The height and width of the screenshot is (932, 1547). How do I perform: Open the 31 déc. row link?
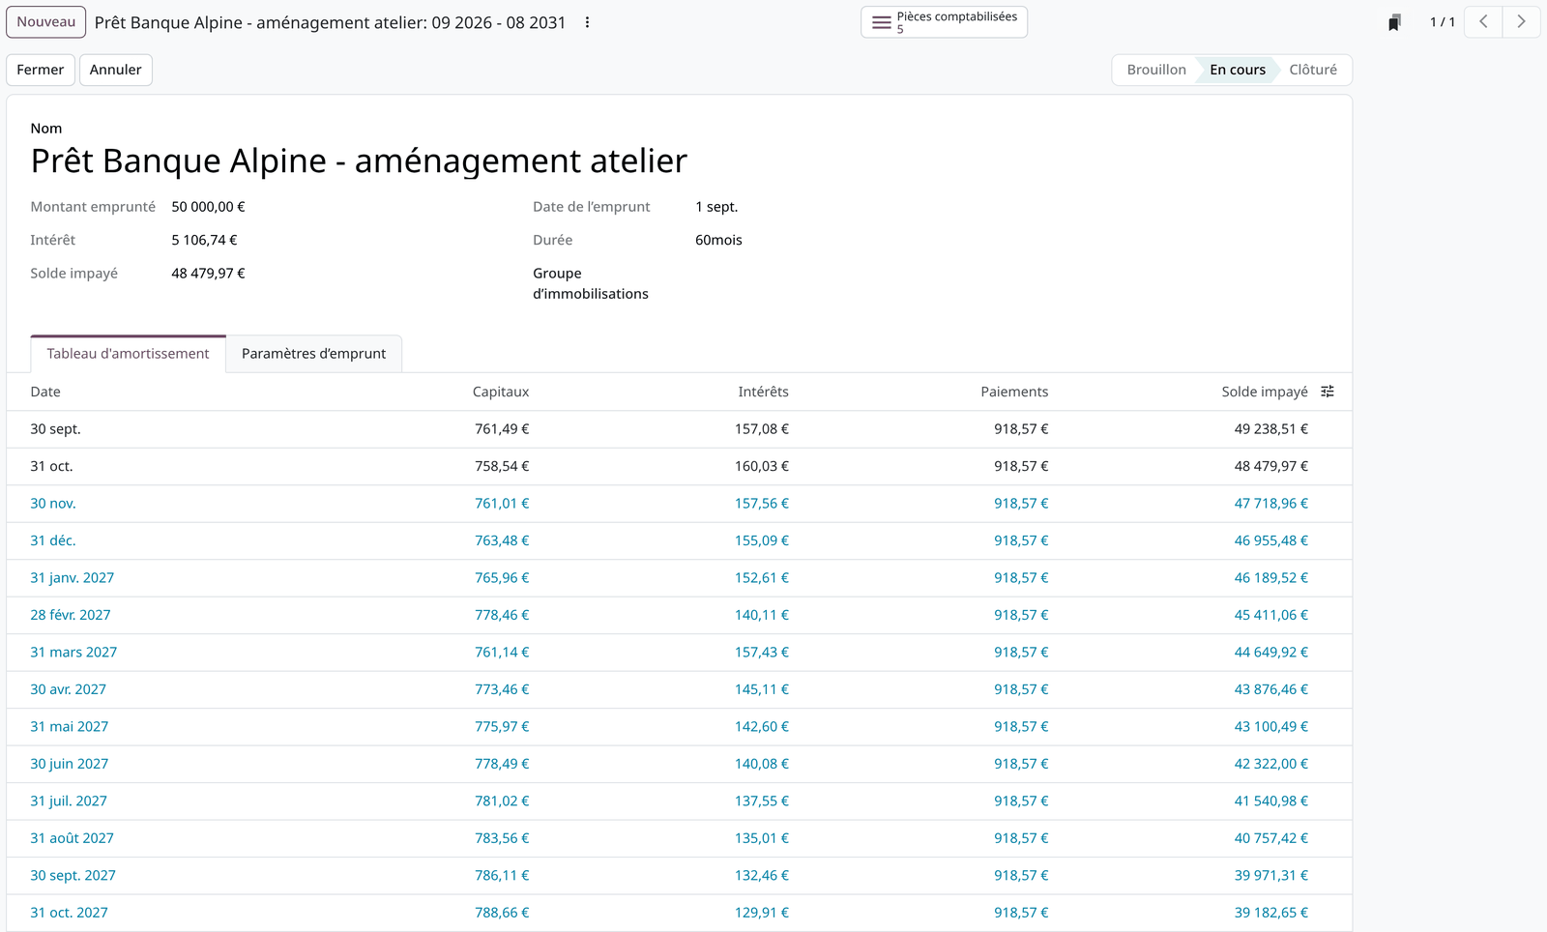point(53,540)
